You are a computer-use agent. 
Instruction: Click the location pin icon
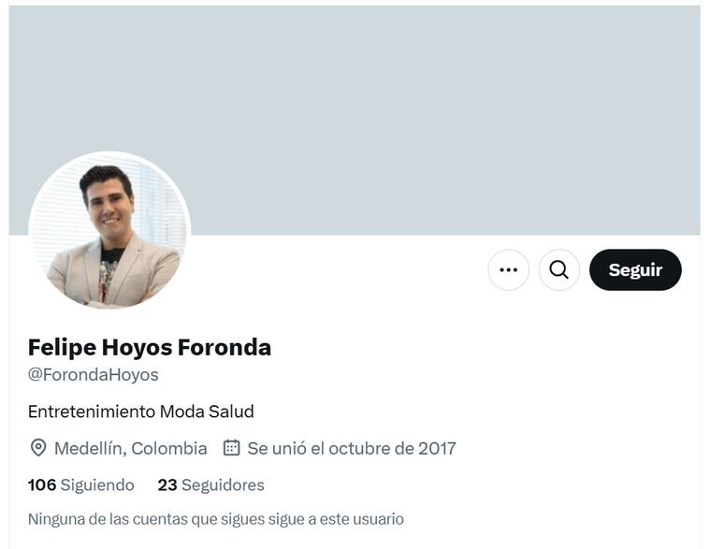[38, 448]
